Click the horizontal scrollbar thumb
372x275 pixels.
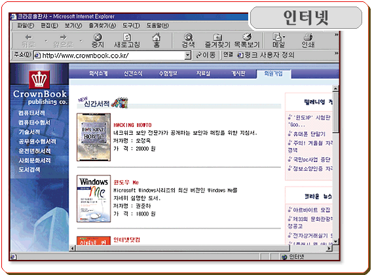click(x=183, y=248)
